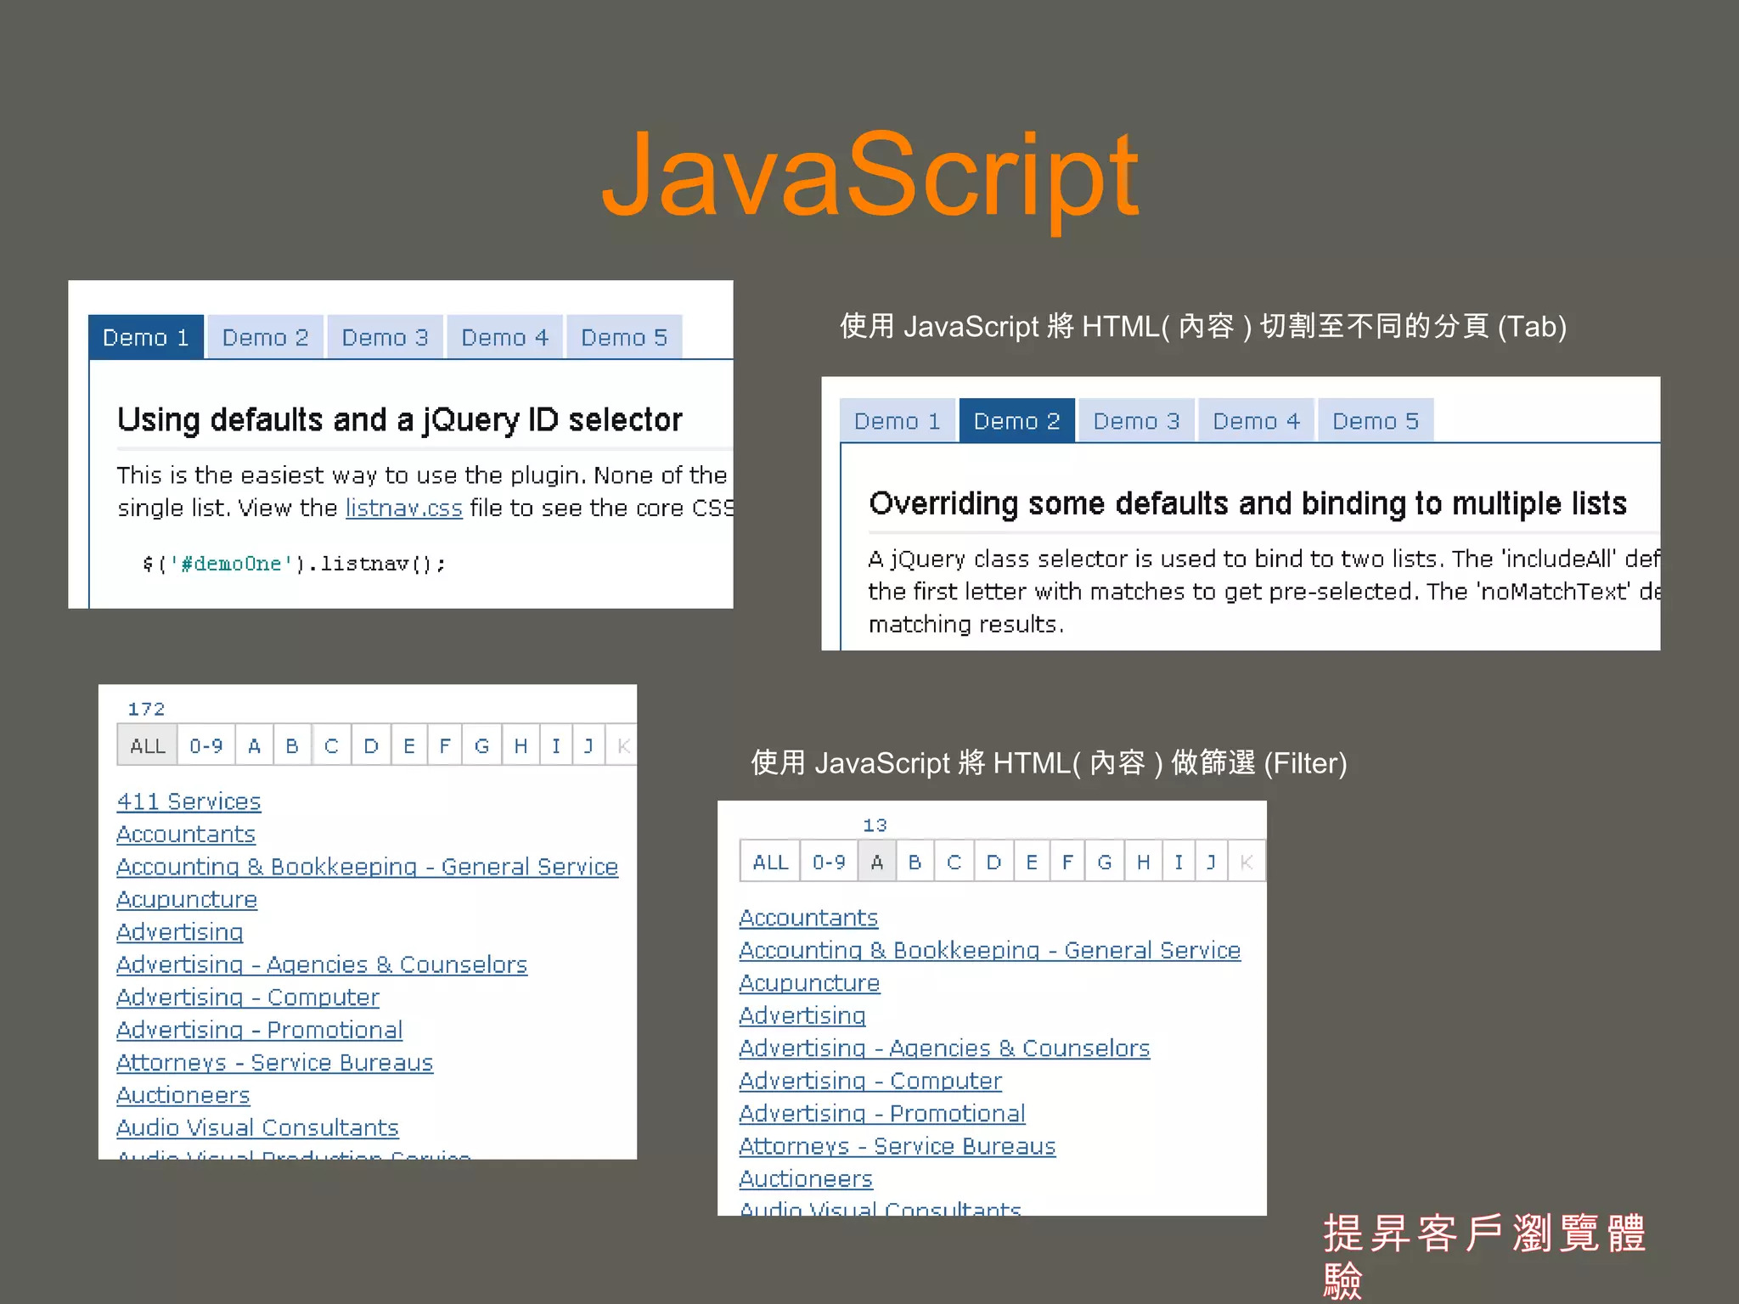Select Demo 1 tab in left panel
This screenshot has width=1739, height=1304.
click(145, 338)
